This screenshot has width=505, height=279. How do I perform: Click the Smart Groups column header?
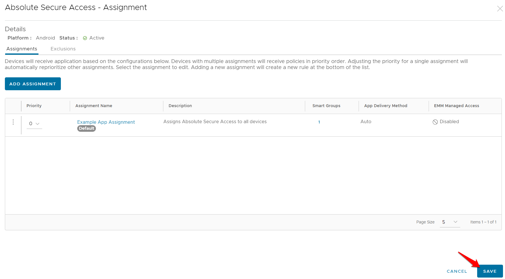[326, 106]
